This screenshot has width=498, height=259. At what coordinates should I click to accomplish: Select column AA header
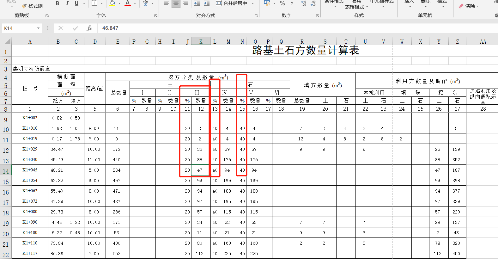point(483,41)
